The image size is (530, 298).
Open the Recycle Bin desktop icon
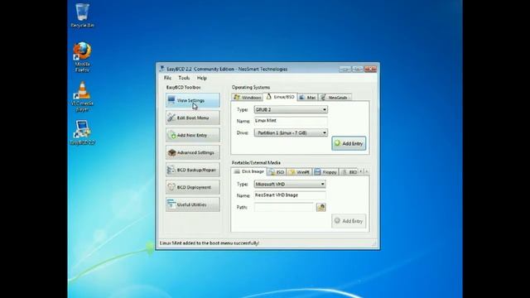pos(82,16)
